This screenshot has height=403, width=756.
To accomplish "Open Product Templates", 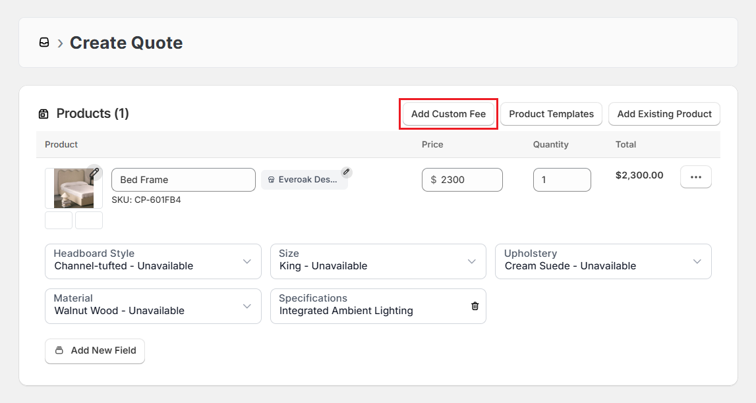I will (551, 114).
